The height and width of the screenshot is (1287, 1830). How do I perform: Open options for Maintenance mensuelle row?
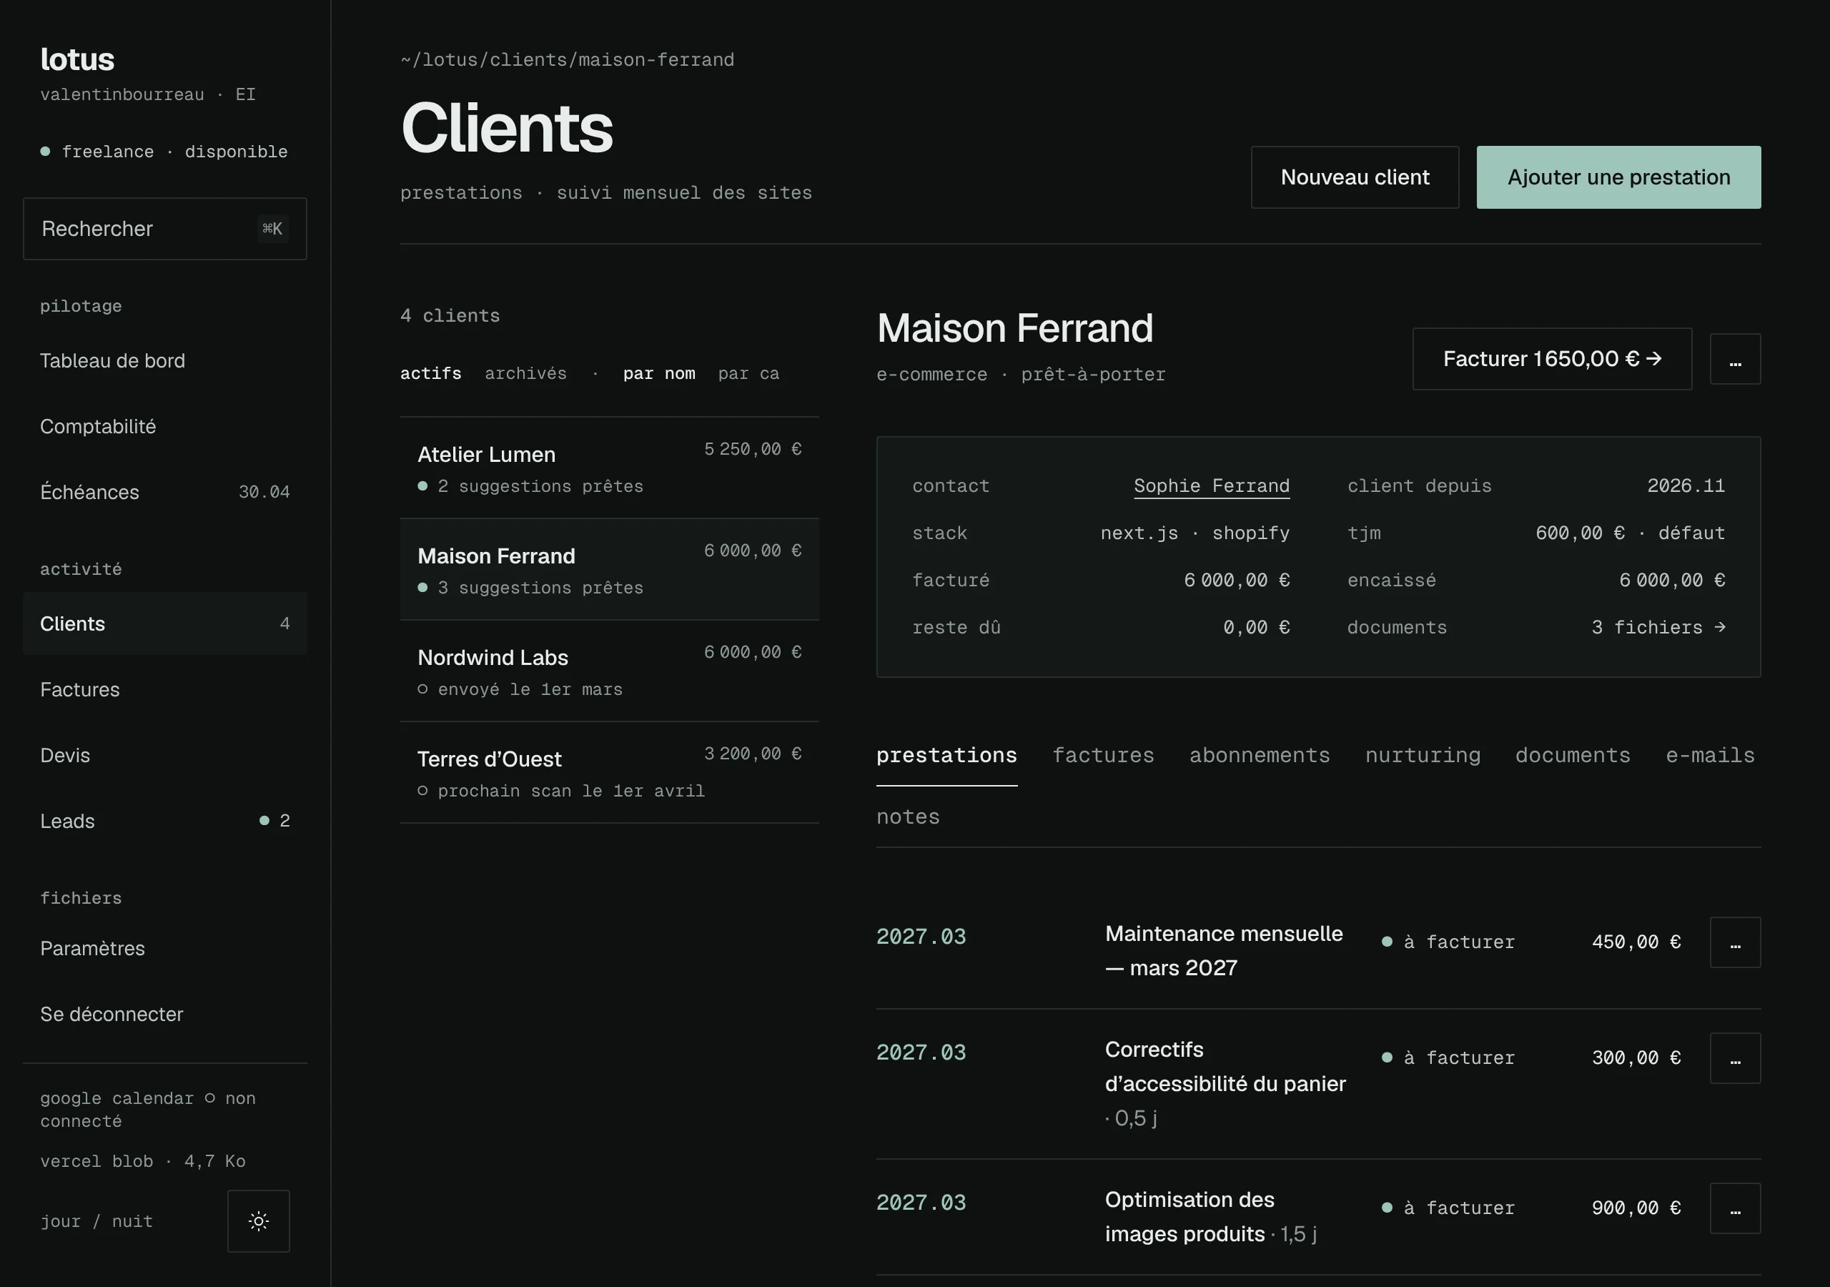tap(1735, 942)
